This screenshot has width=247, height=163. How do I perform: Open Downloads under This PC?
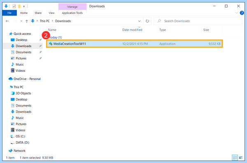(23, 111)
